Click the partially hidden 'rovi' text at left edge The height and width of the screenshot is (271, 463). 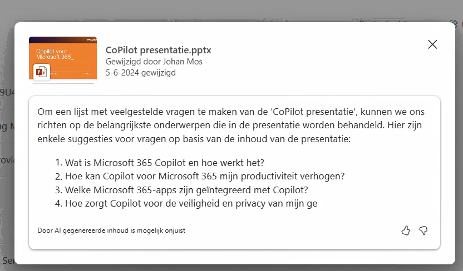point(7,160)
